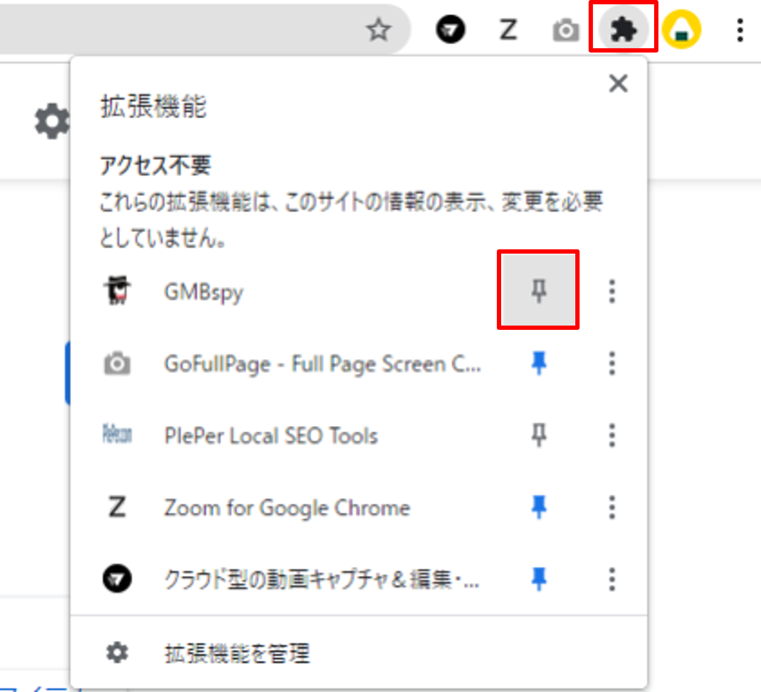
Task: Unpin Zoom for Google Chrome
Action: pos(539,507)
